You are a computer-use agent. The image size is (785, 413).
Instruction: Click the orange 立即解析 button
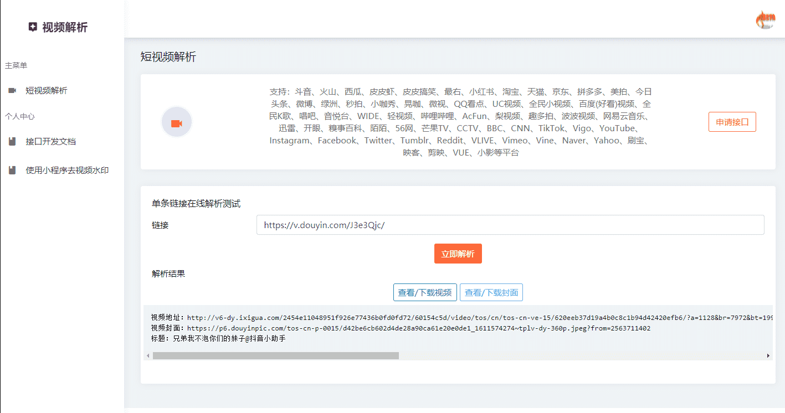tap(458, 253)
